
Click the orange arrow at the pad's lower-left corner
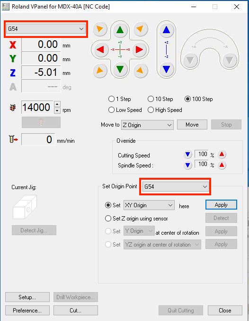(x=100, y=70)
